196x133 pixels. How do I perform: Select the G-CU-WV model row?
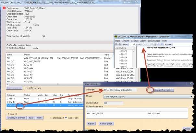tap(60, 68)
